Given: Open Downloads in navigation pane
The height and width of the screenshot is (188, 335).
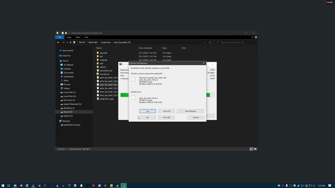Looking at the screenshot, I should pos(69,77).
